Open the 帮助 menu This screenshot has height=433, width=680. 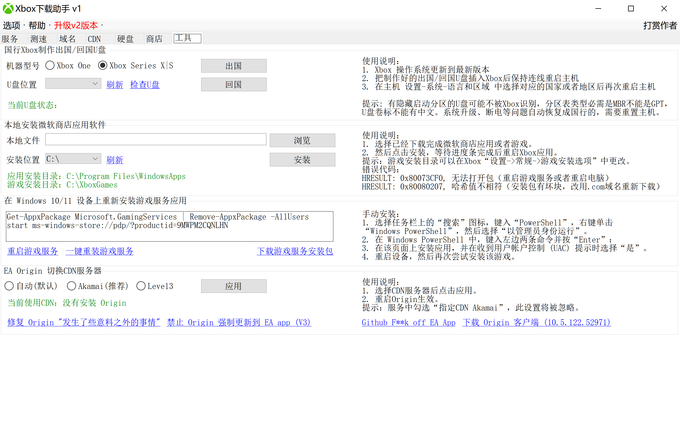37,26
